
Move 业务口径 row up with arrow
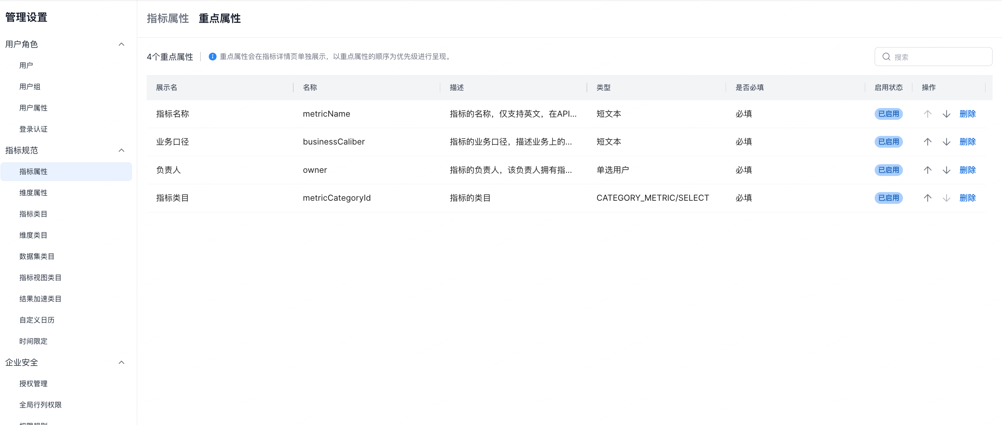coord(927,142)
